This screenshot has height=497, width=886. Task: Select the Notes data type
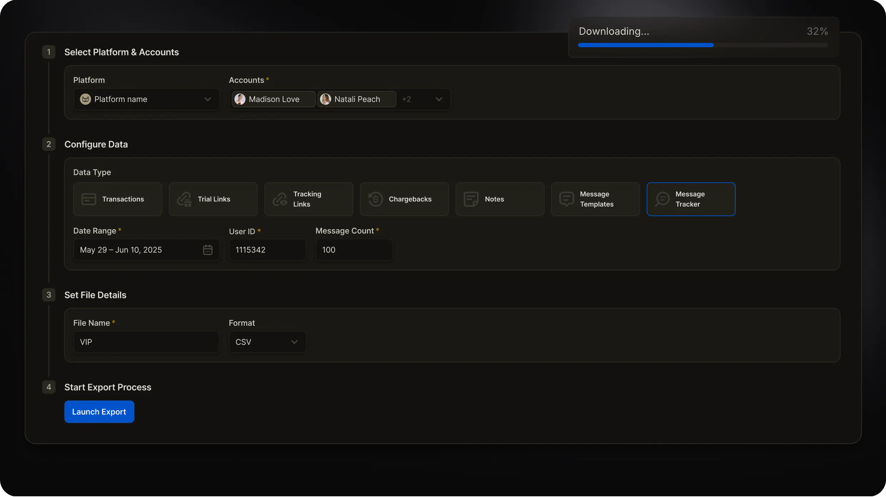click(500, 199)
